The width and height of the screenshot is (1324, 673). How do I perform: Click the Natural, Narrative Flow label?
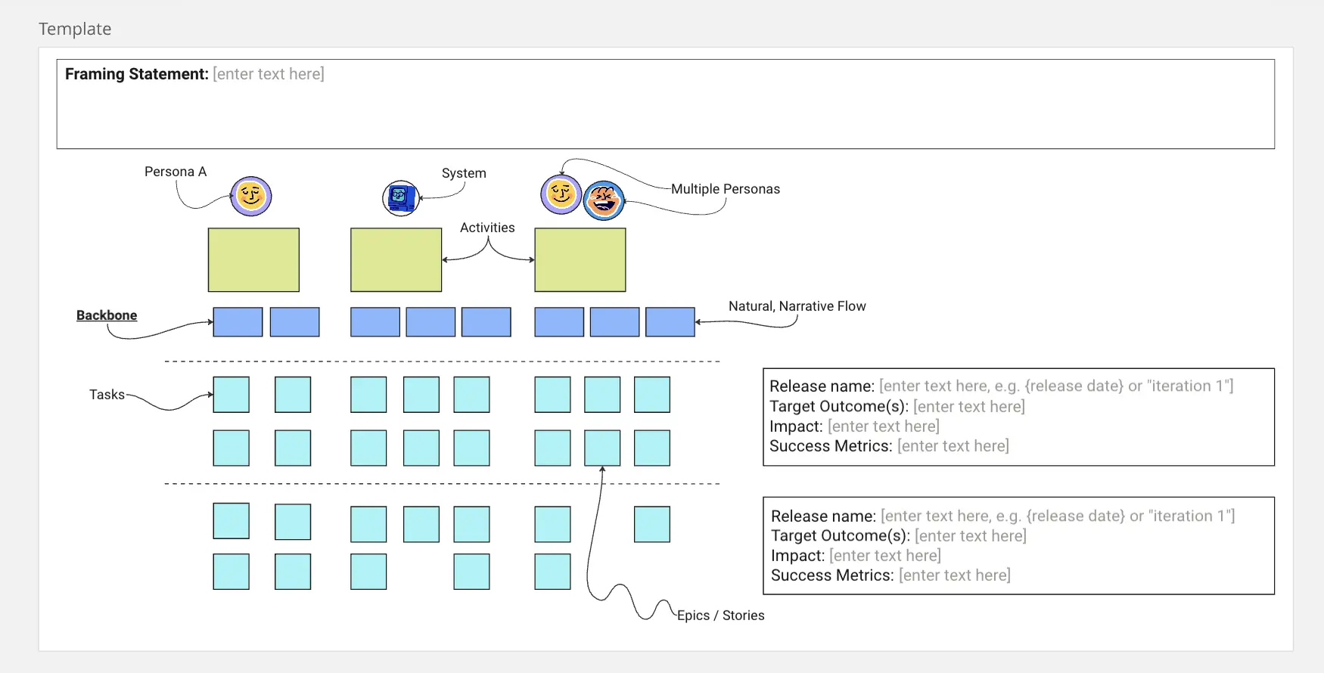(797, 306)
